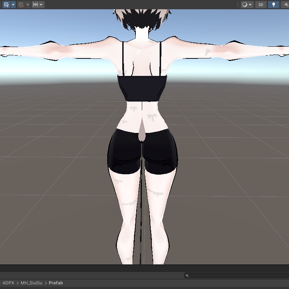Toggle grid snapping with the magnet icon
This screenshot has width=289, height=289.
pos(21,5)
